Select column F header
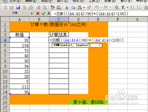148x112 pixels. [118, 20]
